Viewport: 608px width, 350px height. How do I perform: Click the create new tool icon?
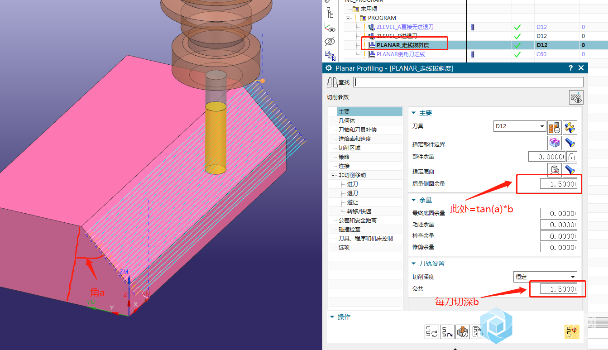pyautogui.click(x=555, y=127)
